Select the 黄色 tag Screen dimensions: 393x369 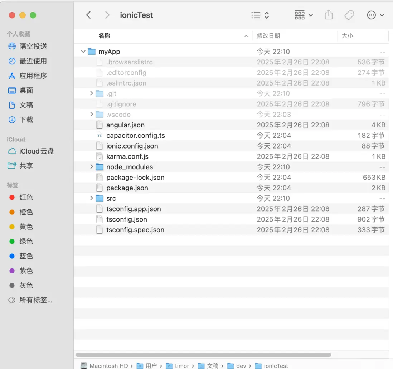coord(21,227)
